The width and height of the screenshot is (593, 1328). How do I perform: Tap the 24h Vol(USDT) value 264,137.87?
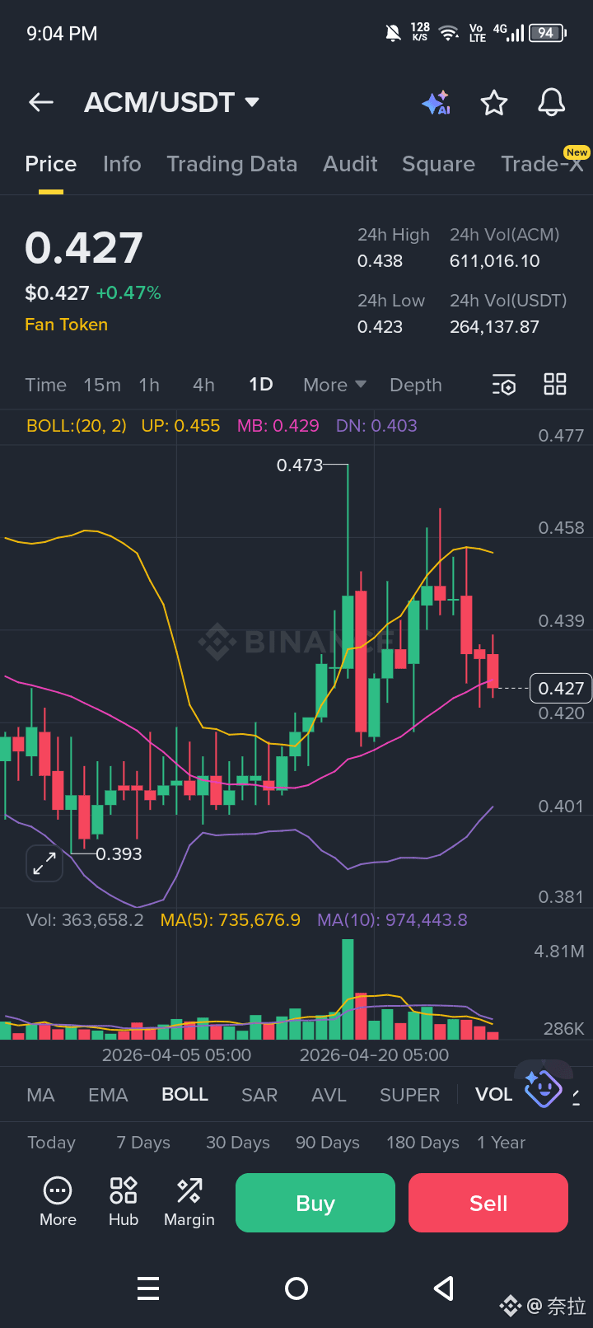coord(495,327)
